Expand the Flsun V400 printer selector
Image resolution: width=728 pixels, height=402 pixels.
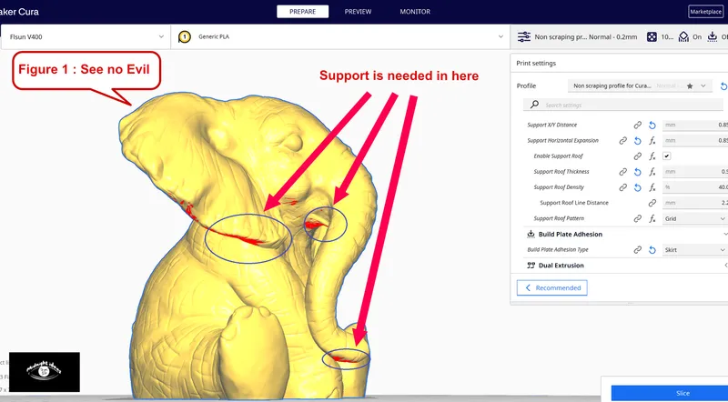click(85, 36)
